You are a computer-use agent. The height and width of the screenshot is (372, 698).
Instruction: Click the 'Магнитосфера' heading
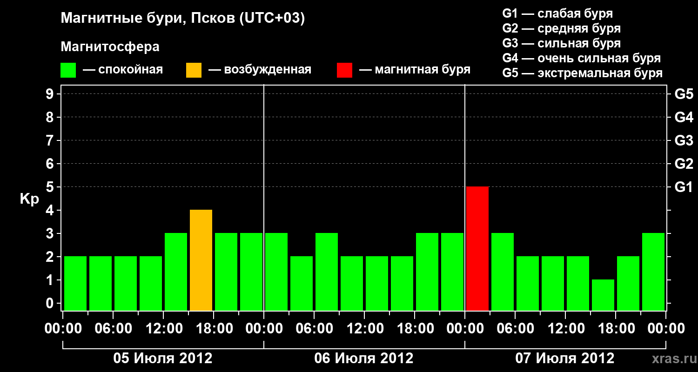coord(110,47)
